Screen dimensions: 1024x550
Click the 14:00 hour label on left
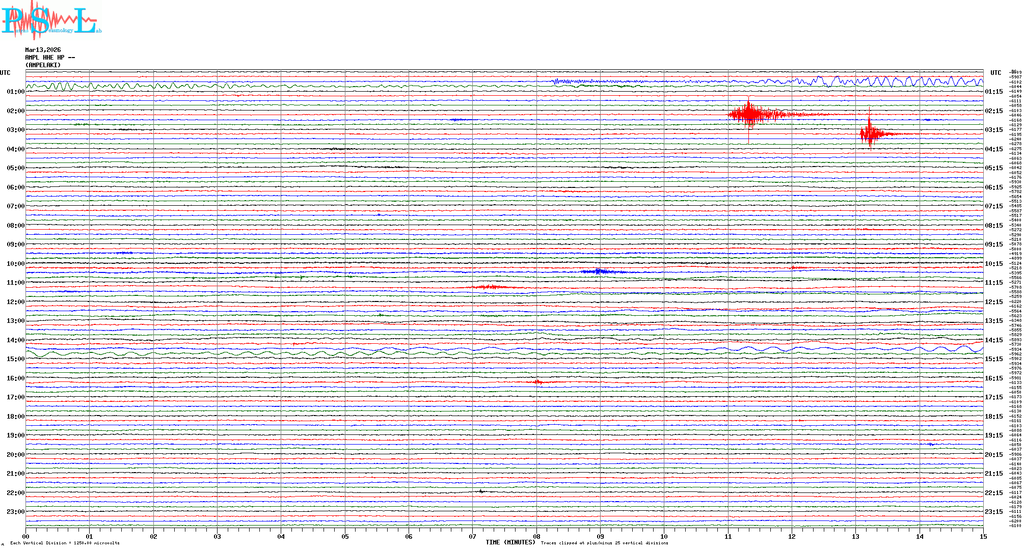point(15,340)
